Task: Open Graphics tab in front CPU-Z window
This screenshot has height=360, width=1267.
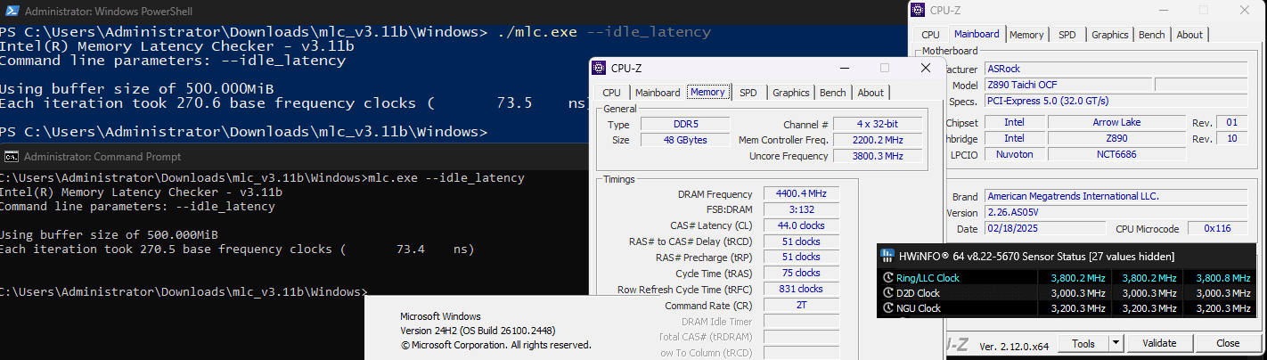Action: (791, 93)
